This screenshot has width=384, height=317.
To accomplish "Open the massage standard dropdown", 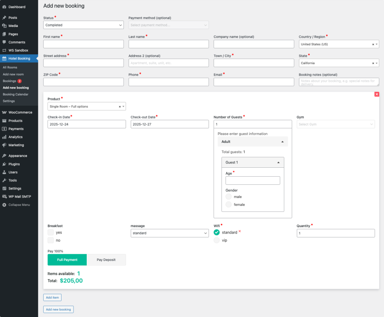I will (x=170, y=233).
